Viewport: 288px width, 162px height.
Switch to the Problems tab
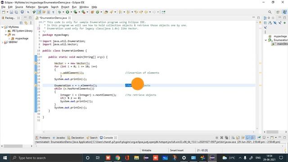pyautogui.click(x=43, y=138)
